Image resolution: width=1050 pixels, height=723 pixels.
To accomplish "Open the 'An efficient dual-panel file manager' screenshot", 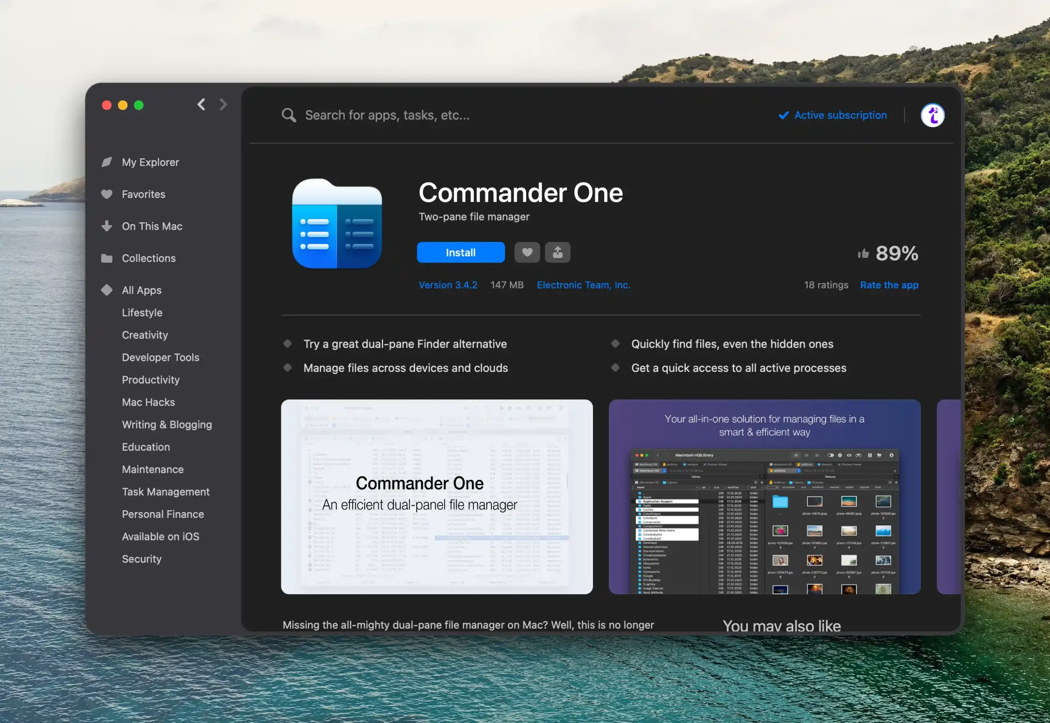I will [437, 497].
